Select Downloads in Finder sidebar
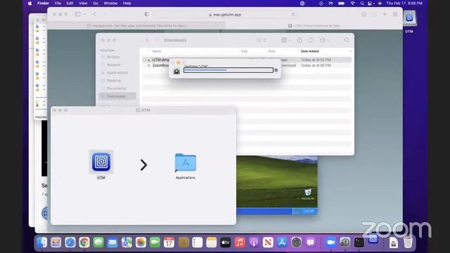This screenshot has width=450, height=253. (117, 96)
